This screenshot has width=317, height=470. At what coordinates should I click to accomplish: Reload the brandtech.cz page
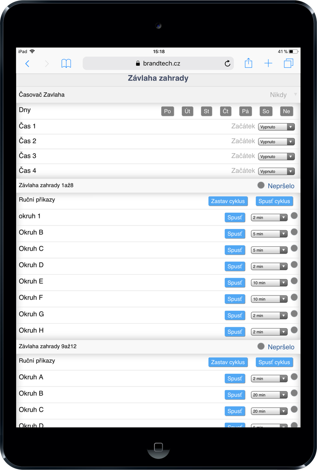pyautogui.click(x=227, y=64)
